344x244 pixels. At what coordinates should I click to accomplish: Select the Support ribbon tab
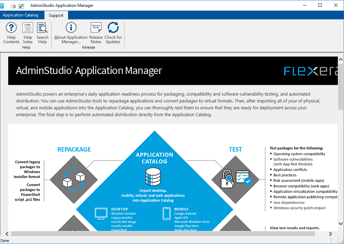tap(56, 15)
